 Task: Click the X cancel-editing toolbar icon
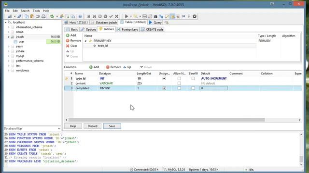point(117,16)
